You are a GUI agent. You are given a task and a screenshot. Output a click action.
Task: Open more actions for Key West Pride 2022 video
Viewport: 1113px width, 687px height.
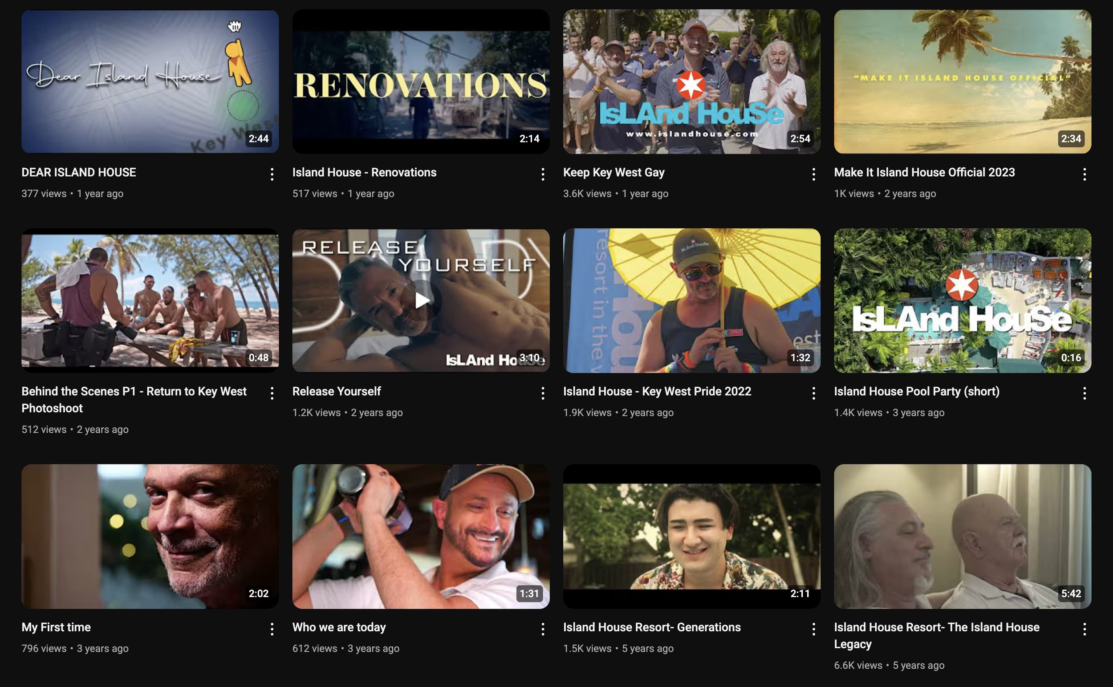[813, 393]
